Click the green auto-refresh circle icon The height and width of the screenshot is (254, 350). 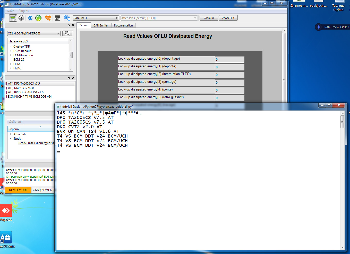point(38,18)
